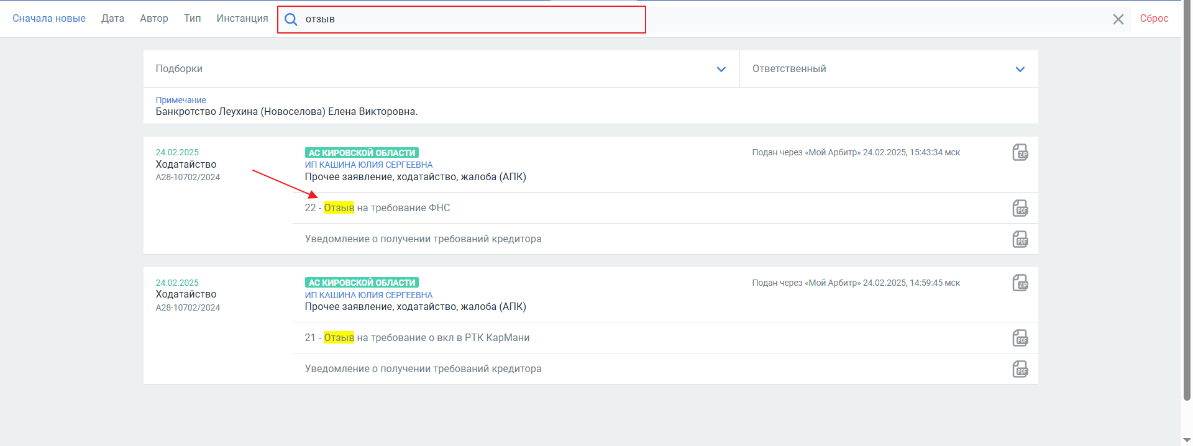
Task: Open the Дата filter
Action: (x=112, y=19)
